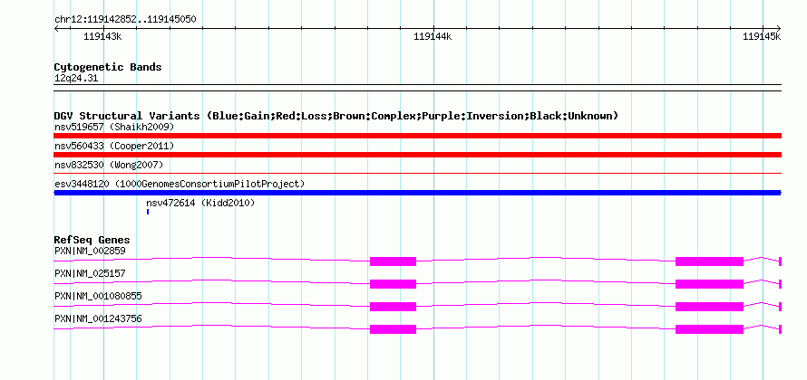Click the DGV Structural Variants track title
Image resolution: width=807 pixels, height=380 pixels.
point(336,116)
